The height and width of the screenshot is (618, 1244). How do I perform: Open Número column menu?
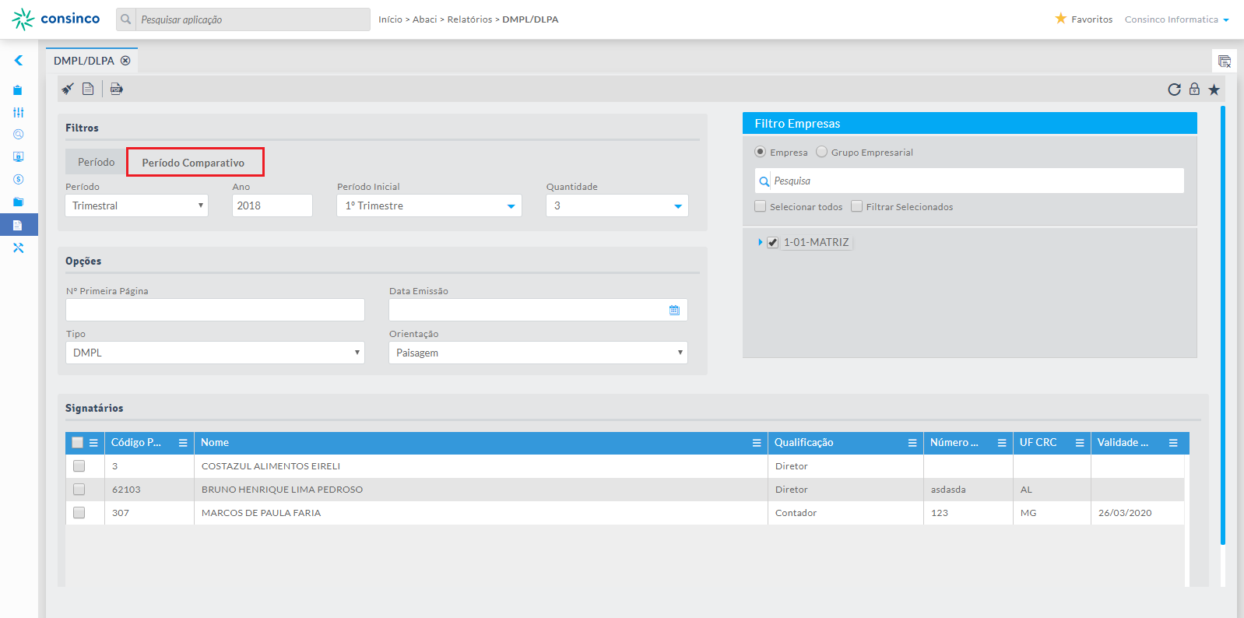[x=1002, y=443]
